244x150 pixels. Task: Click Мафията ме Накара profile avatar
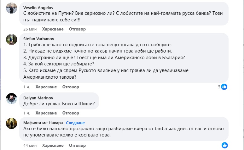pyautogui.click(x=11, y=123)
